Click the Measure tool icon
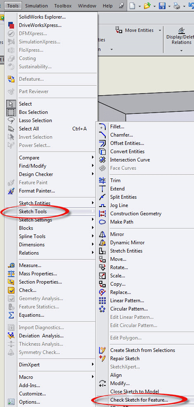The image size is (194, 407). click(12, 265)
